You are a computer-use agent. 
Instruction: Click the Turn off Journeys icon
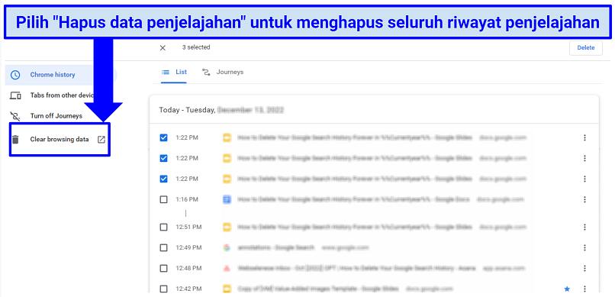point(15,116)
